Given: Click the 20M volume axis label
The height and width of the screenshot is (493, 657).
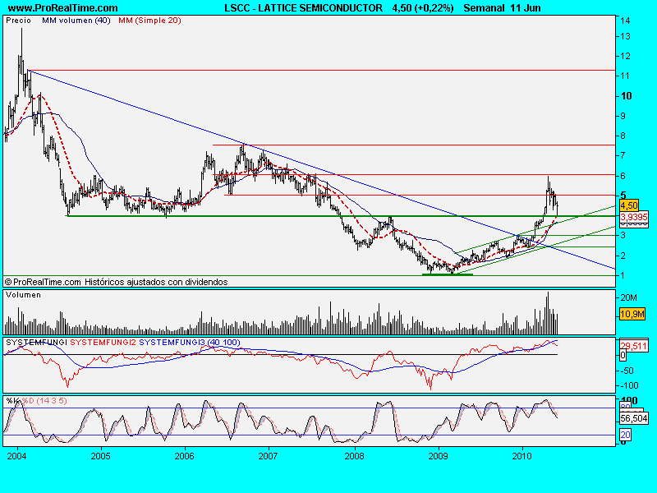Looking at the screenshot, I should (628, 297).
